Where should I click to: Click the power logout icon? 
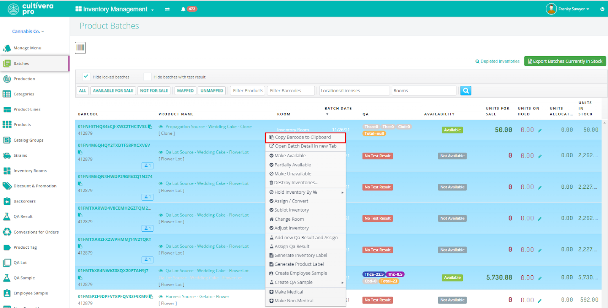click(x=602, y=9)
